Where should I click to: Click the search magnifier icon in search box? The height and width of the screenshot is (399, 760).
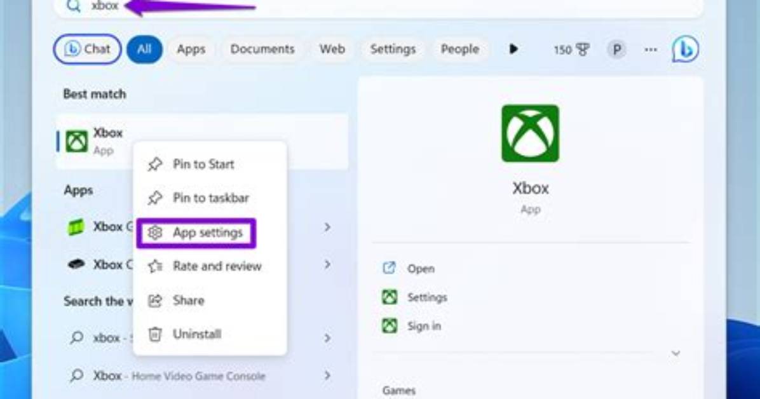73,6
